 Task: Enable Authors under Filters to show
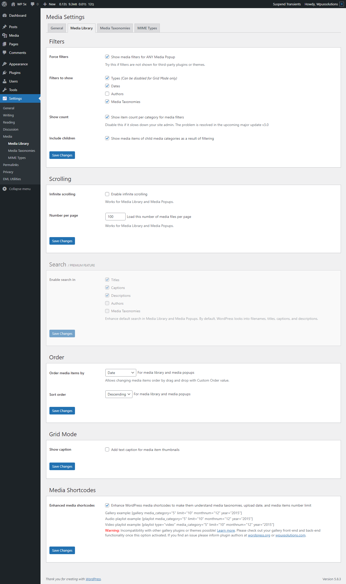click(107, 94)
